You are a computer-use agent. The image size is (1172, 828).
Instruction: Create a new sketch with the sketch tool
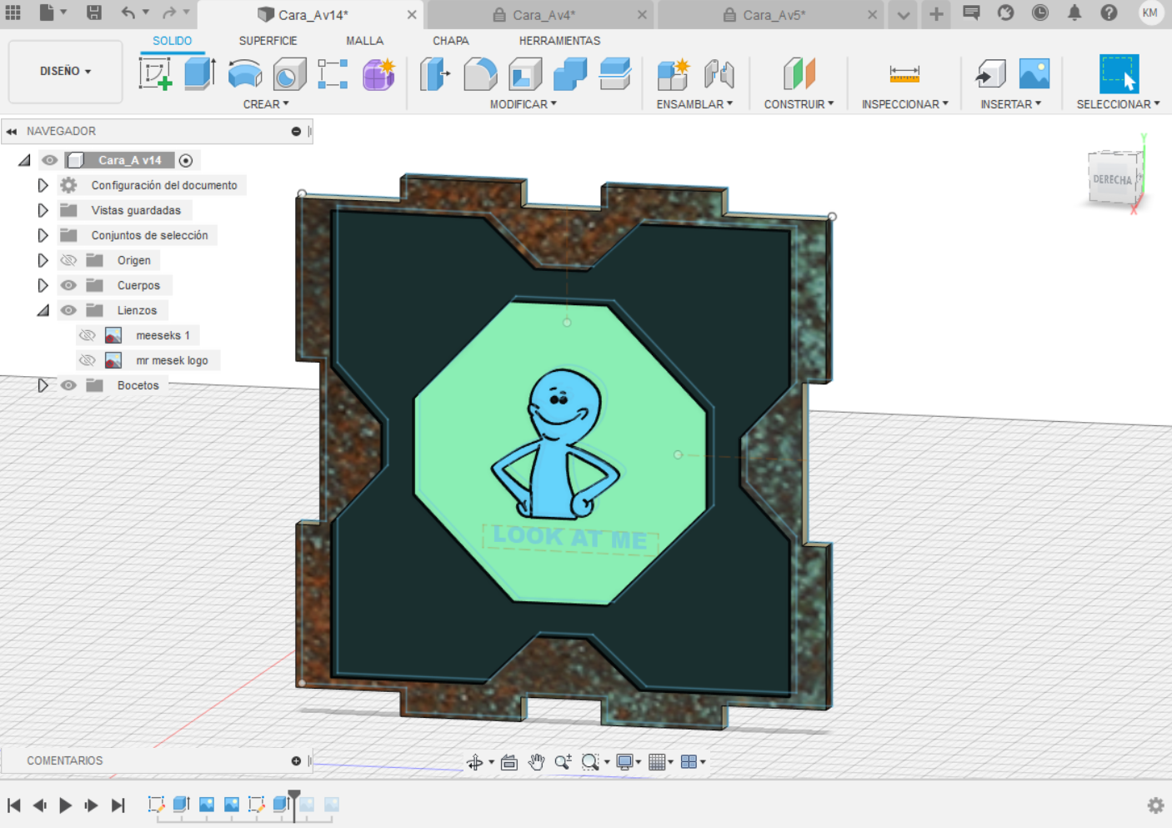tap(156, 74)
